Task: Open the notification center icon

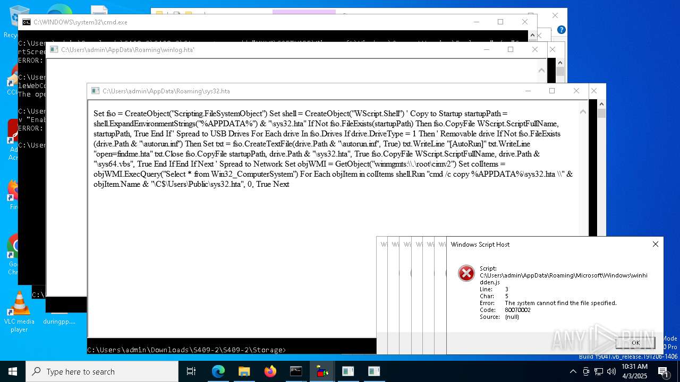Action: (663, 371)
